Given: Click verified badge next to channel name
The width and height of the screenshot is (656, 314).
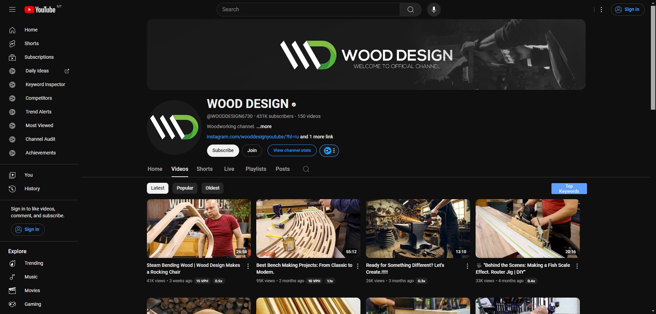Looking at the screenshot, I should point(294,105).
